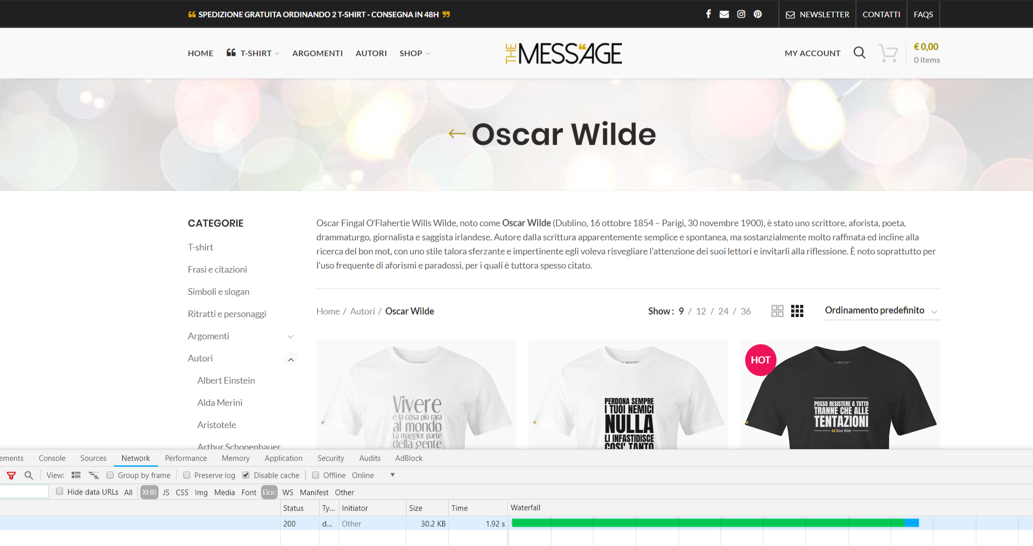This screenshot has width=1033, height=546.
Task: Click the back arrow beside Oscar Wilde
Action: point(457,134)
